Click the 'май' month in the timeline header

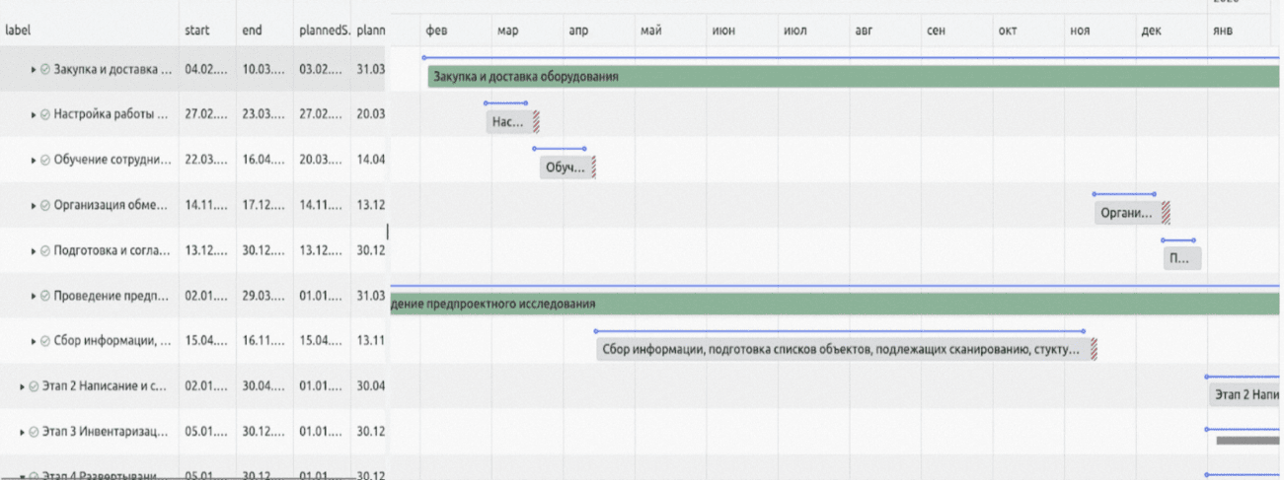tap(649, 32)
